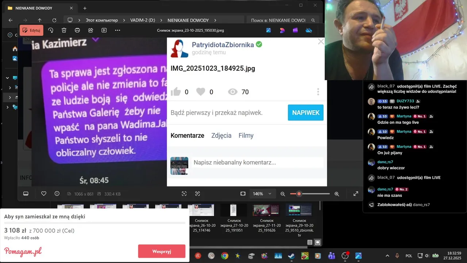Switch to the Komentarze tab
The width and height of the screenshot is (467, 263).
(187, 136)
